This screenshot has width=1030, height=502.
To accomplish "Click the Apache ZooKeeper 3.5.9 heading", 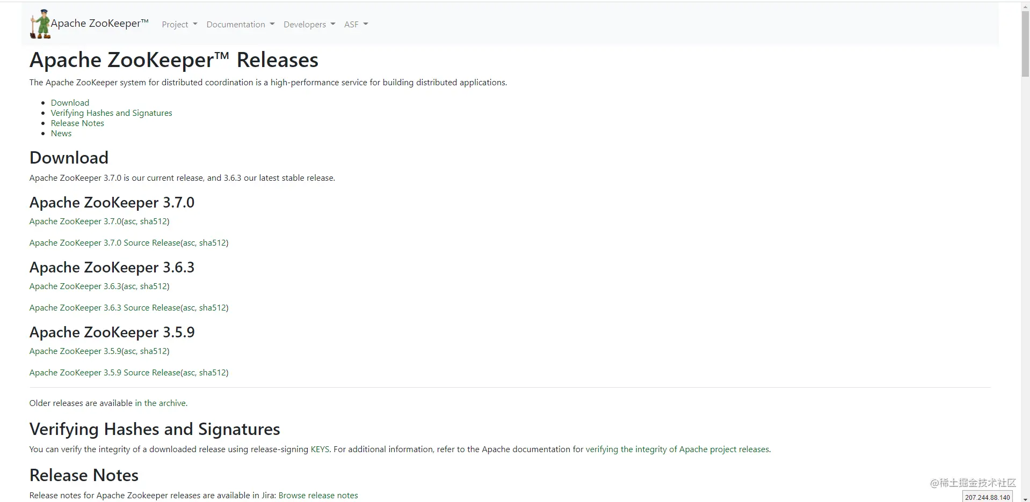I will tap(112, 332).
